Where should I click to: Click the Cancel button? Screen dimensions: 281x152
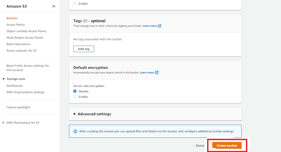[x=200, y=146]
